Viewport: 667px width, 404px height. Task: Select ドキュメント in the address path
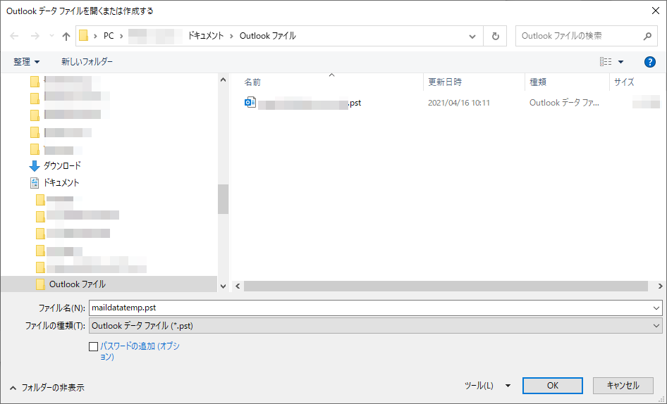click(206, 36)
